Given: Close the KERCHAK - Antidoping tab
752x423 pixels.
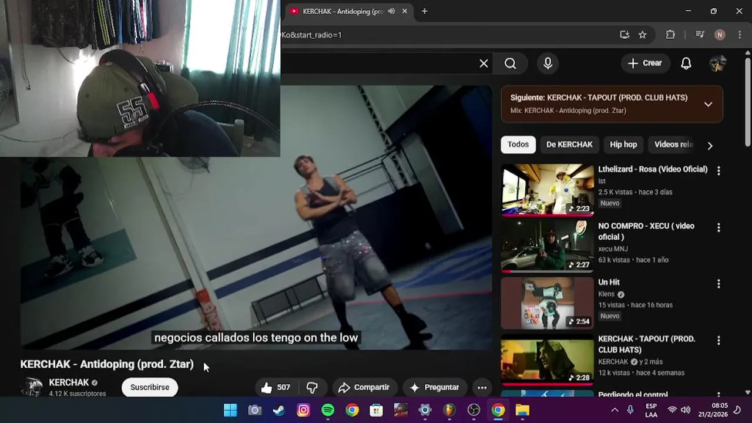Looking at the screenshot, I should click(405, 11).
